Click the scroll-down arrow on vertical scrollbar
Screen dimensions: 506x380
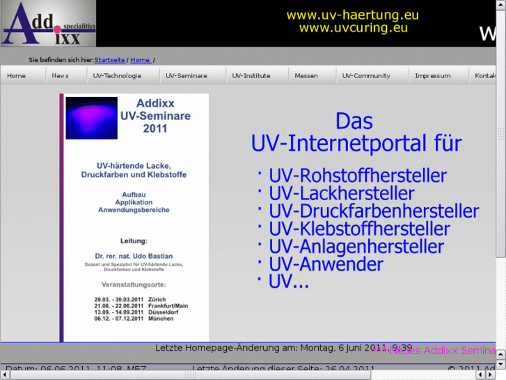(500, 364)
